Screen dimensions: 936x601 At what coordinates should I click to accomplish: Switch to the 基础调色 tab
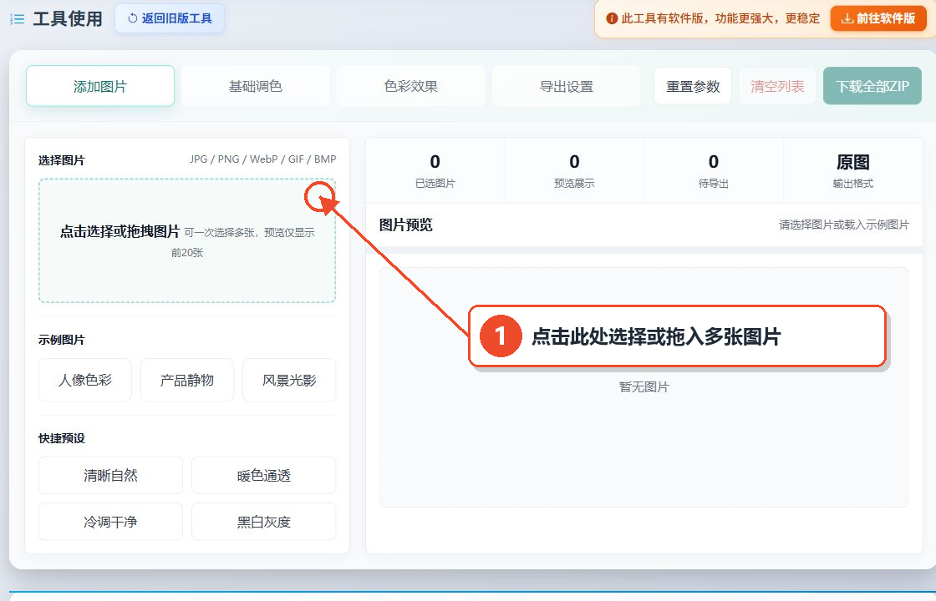256,87
